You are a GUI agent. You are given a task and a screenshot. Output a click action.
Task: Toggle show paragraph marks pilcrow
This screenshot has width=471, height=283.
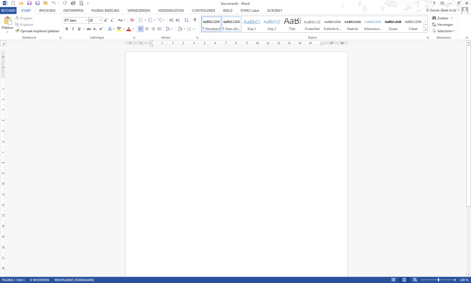[x=195, y=20]
